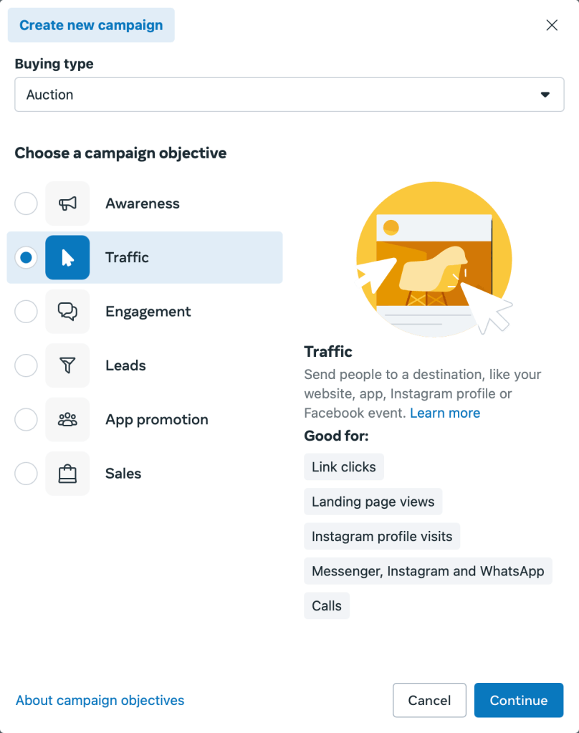Open the Buying type Auction dropdown

click(289, 95)
